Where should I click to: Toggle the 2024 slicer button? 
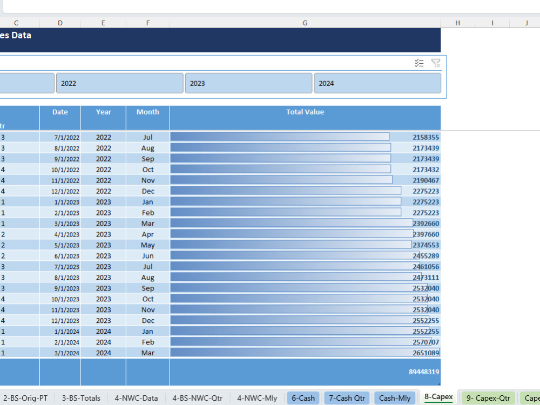click(377, 83)
